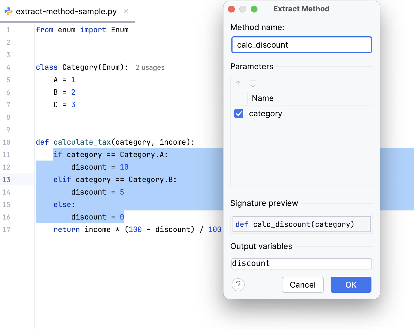Click the move-parameter-up arrow icon
This screenshot has height=329, width=414.
[x=238, y=84]
